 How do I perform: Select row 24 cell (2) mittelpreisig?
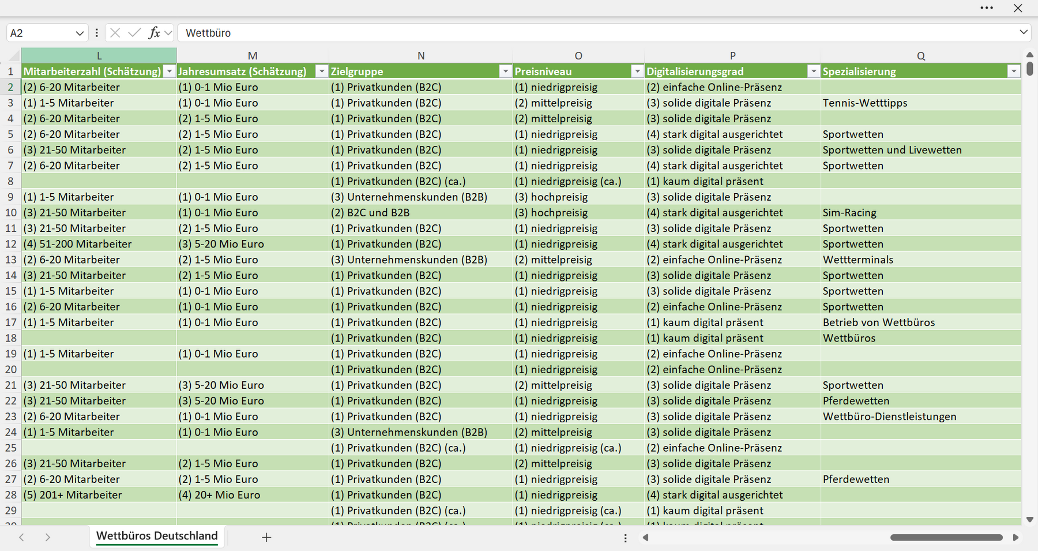pyautogui.click(x=578, y=432)
